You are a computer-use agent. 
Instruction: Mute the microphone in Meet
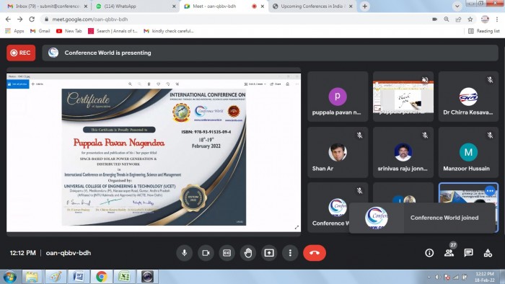pos(184,253)
